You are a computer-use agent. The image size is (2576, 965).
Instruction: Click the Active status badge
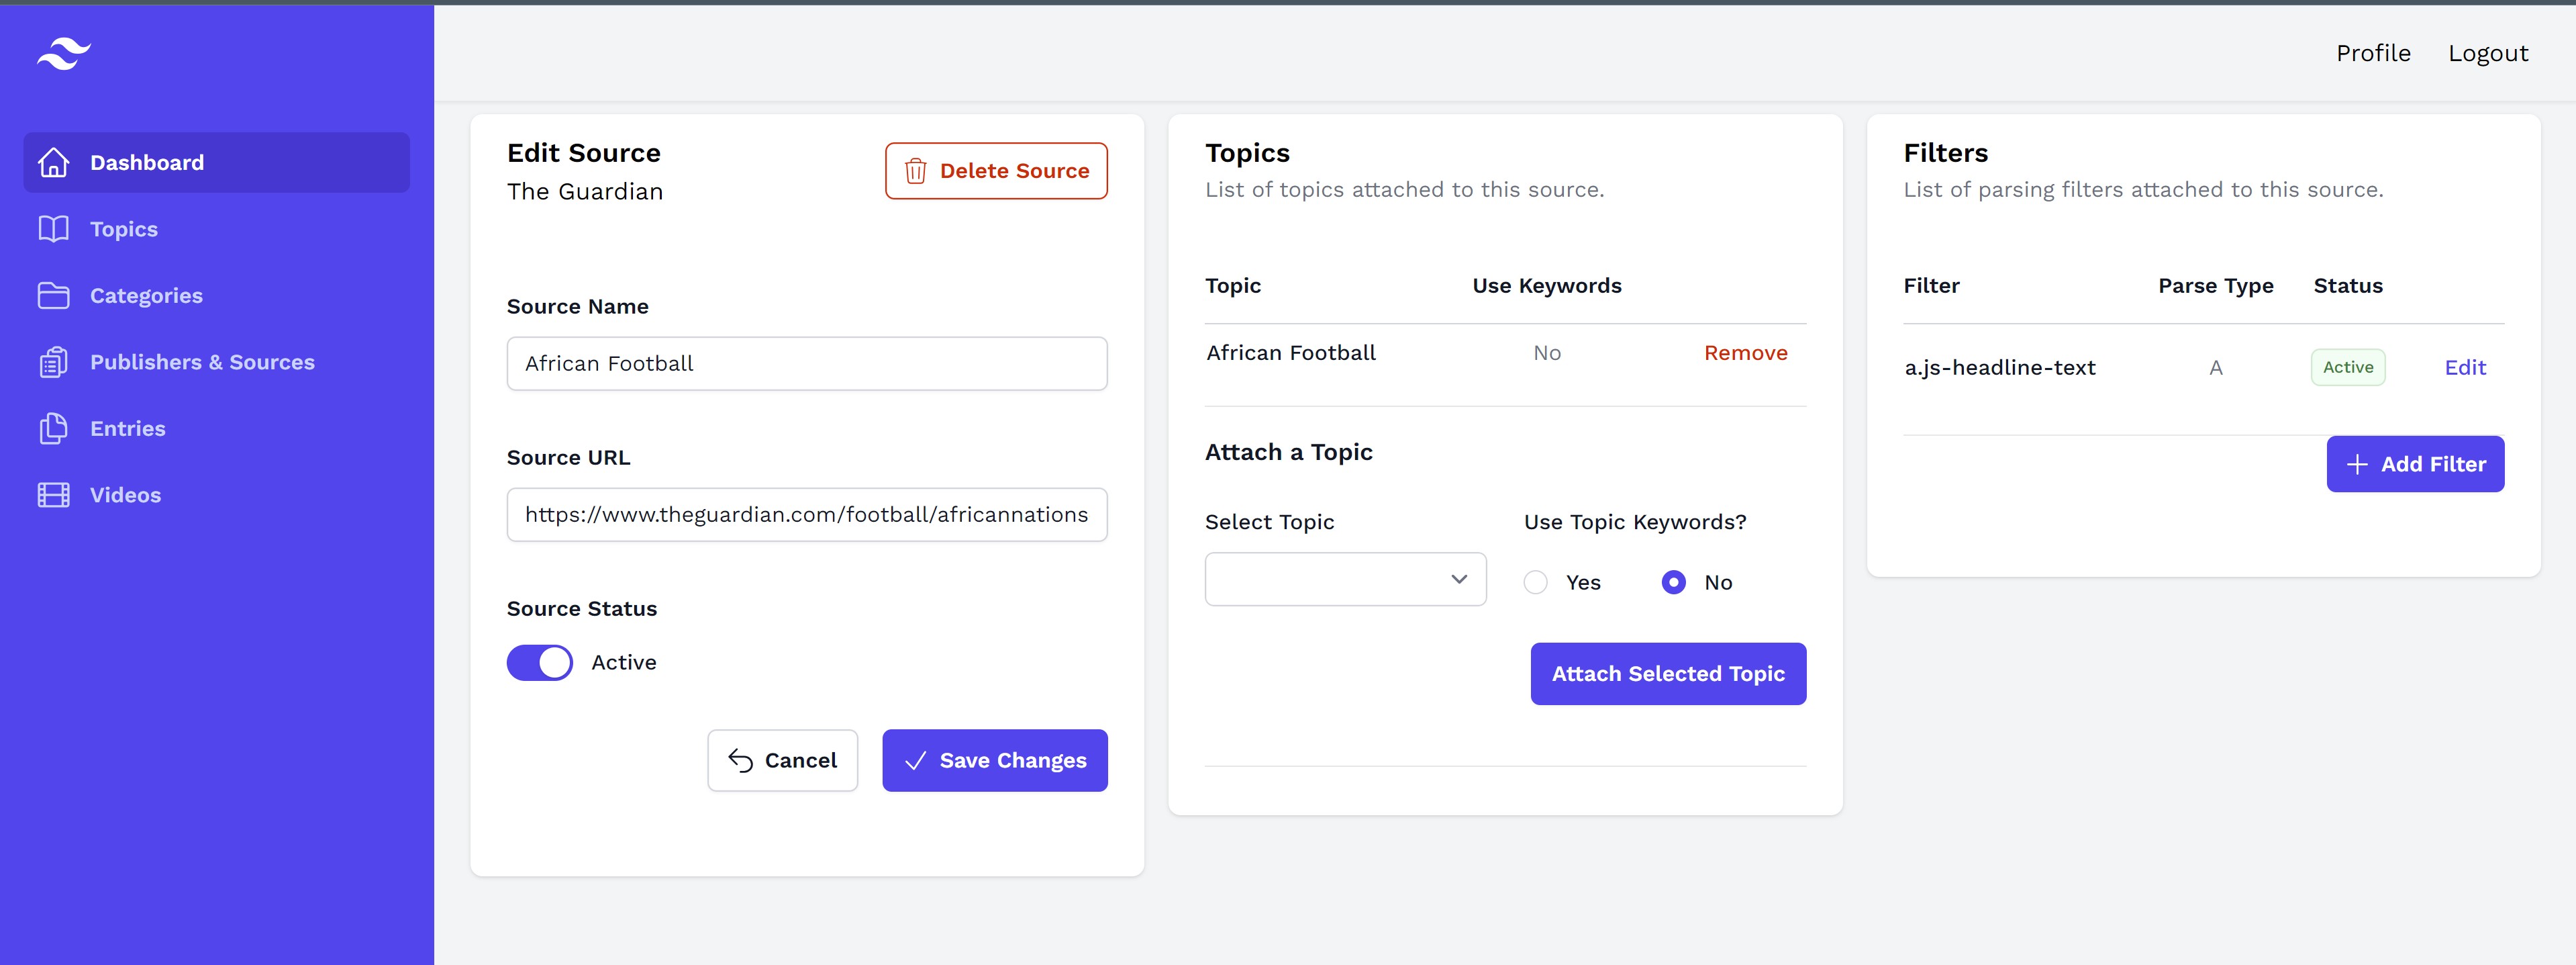point(2348,367)
